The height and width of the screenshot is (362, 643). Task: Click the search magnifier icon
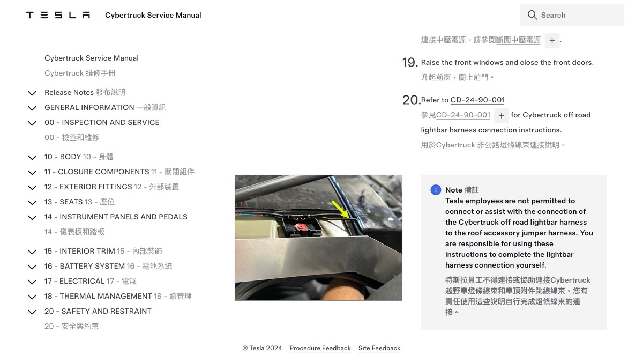(x=532, y=15)
